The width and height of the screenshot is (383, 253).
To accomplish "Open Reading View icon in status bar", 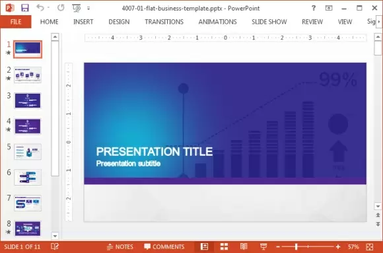I will (x=244, y=246).
